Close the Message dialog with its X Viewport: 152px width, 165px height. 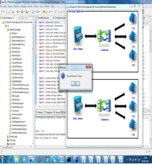point(88,67)
